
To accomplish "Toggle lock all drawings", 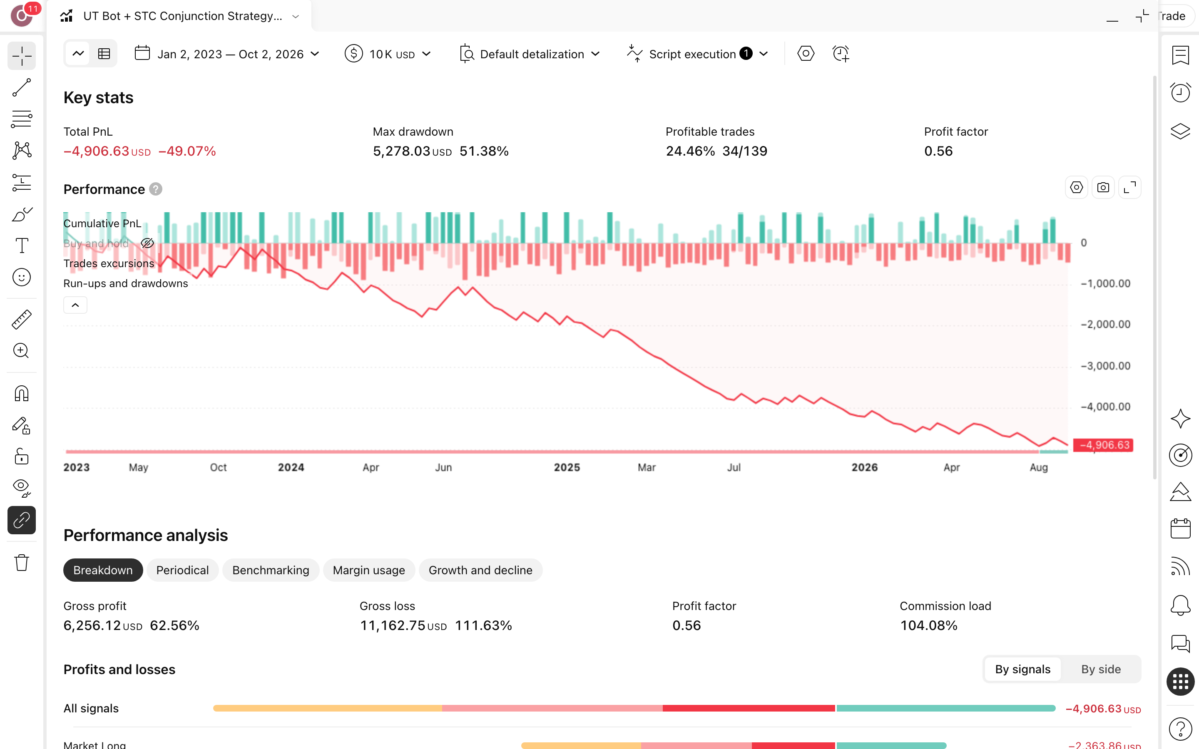I will click(22, 457).
